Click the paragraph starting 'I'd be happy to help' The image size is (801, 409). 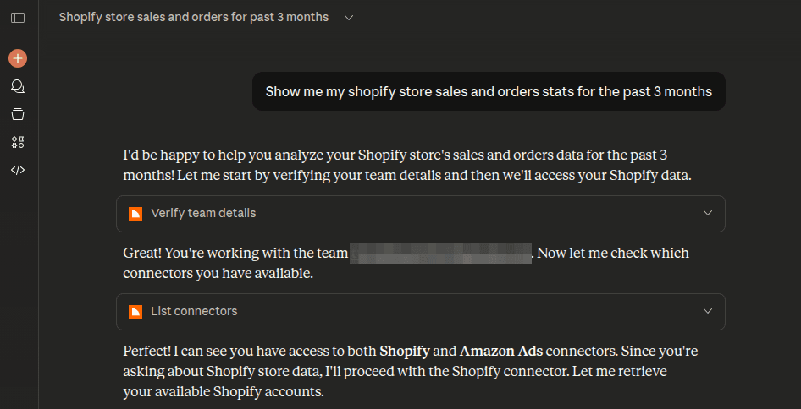pyautogui.click(x=406, y=166)
